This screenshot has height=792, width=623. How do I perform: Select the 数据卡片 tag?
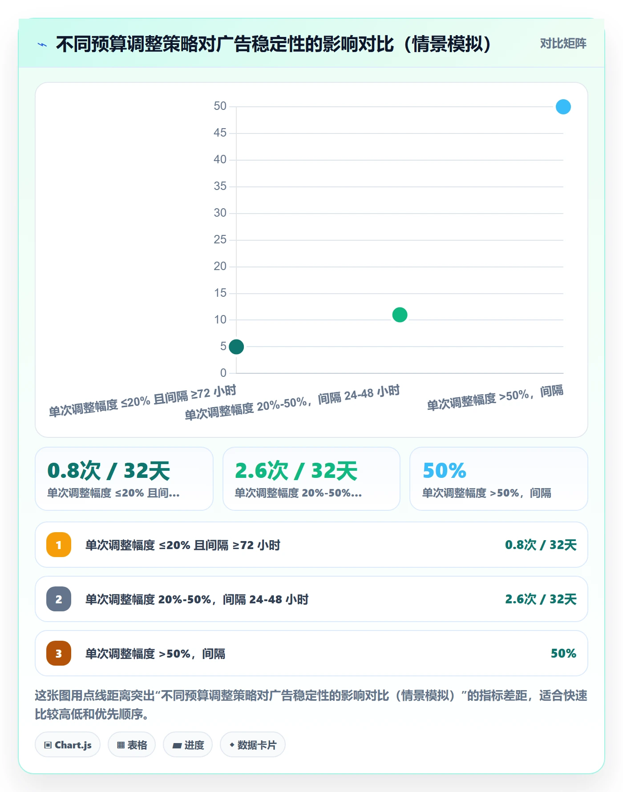tap(253, 744)
